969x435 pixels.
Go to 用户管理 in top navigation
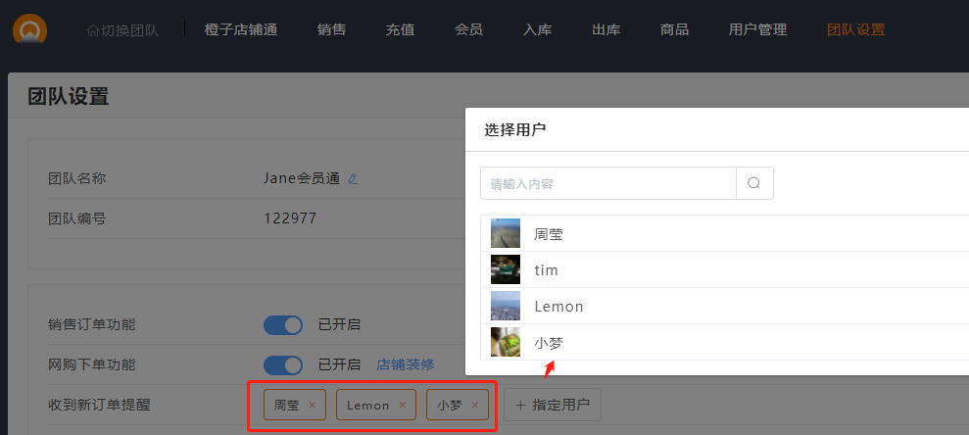click(757, 29)
